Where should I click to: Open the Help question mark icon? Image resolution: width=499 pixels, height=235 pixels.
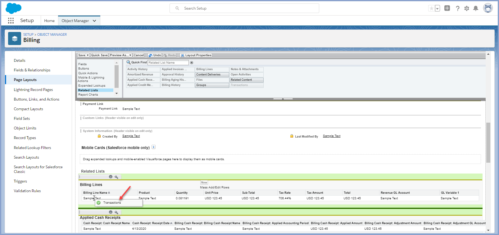pos(457,8)
